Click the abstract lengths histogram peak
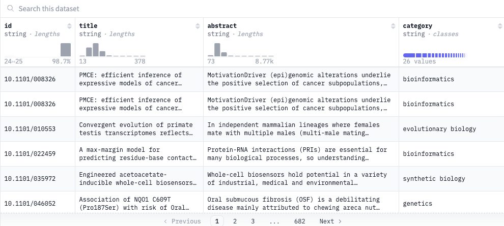The width and height of the screenshot is (504, 226). (x=217, y=50)
